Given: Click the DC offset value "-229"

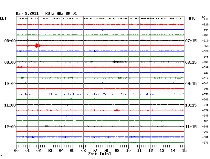Looking at the screenshot, I should coord(205,24).
